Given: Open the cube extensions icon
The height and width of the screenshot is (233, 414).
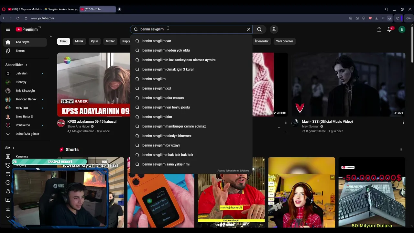Looking at the screenshot, I should pos(398,18).
